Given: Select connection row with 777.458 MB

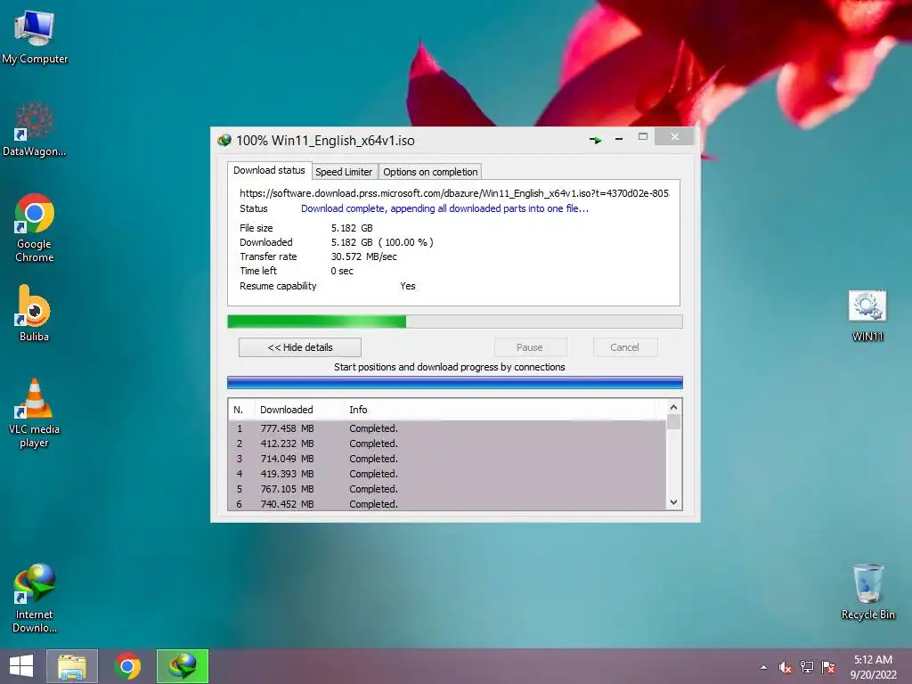Looking at the screenshot, I should coord(447,428).
